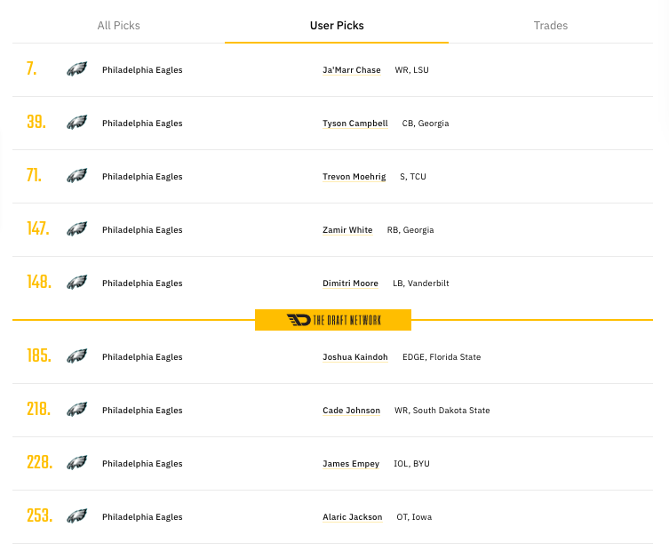Viewport: 669px width, 551px height.
Task: Switch to the All Picks tab
Action: tap(118, 26)
